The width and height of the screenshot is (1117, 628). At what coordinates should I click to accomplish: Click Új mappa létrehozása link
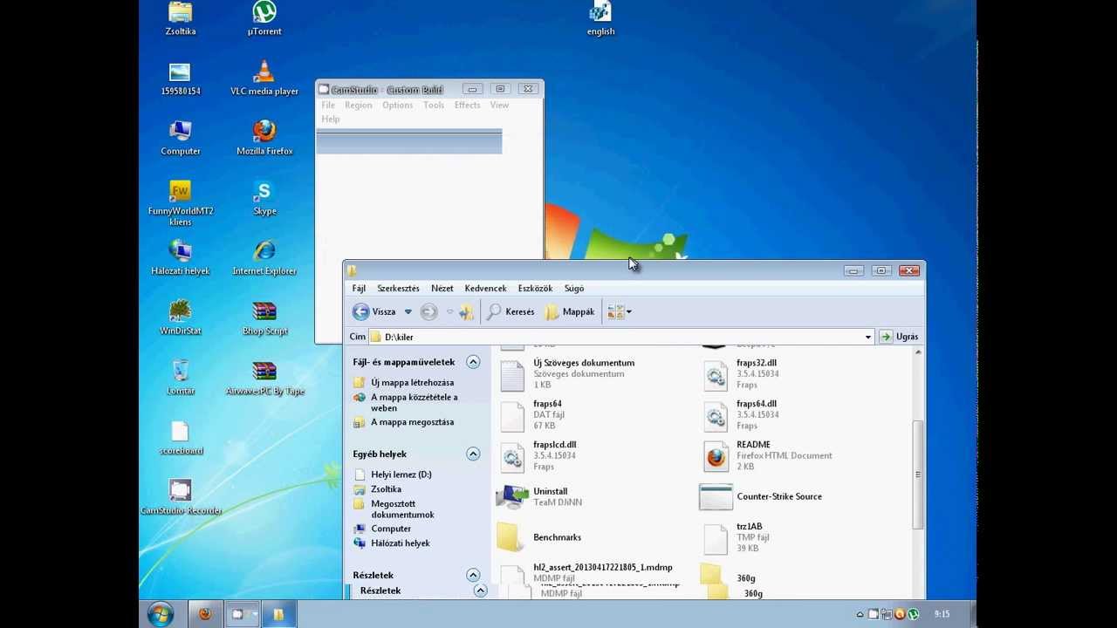[x=412, y=383]
